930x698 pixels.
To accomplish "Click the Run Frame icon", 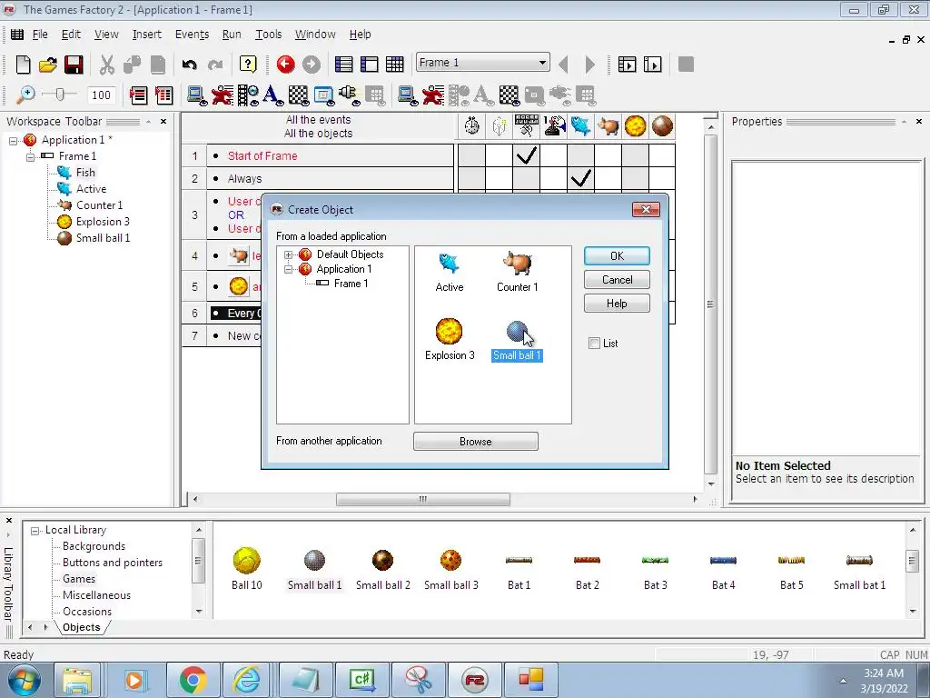I will pyautogui.click(x=652, y=65).
